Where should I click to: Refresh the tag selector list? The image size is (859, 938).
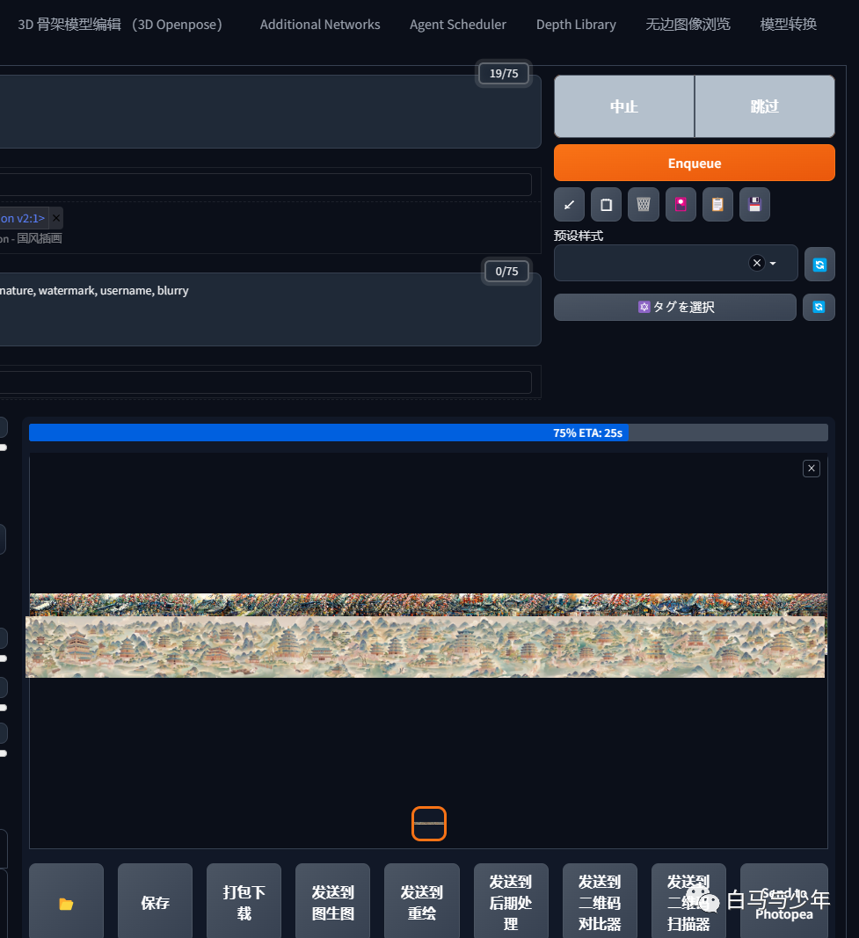pos(819,307)
